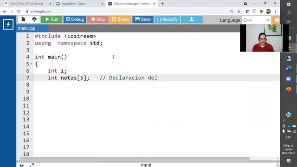297x167 pixels.
Task: Switch to the Zoom browser tab
Action: click(73, 4)
